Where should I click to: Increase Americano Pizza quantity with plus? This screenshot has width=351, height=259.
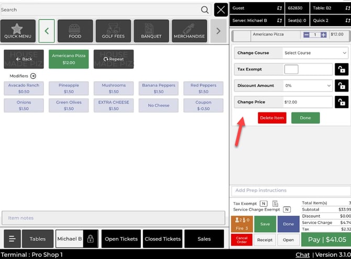pyautogui.click(x=324, y=35)
